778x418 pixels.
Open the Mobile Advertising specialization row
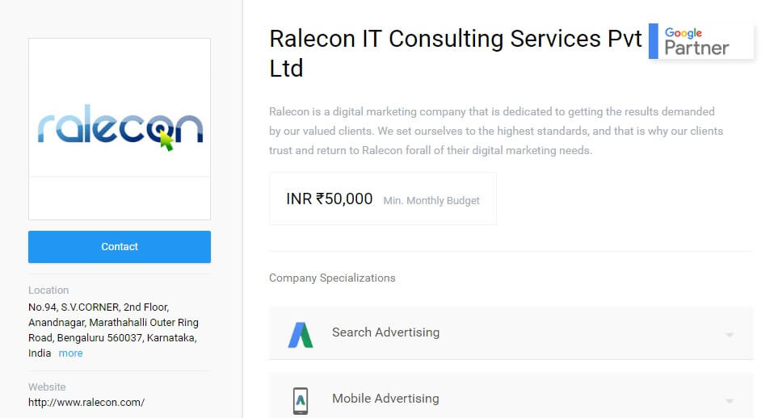click(511, 395)
